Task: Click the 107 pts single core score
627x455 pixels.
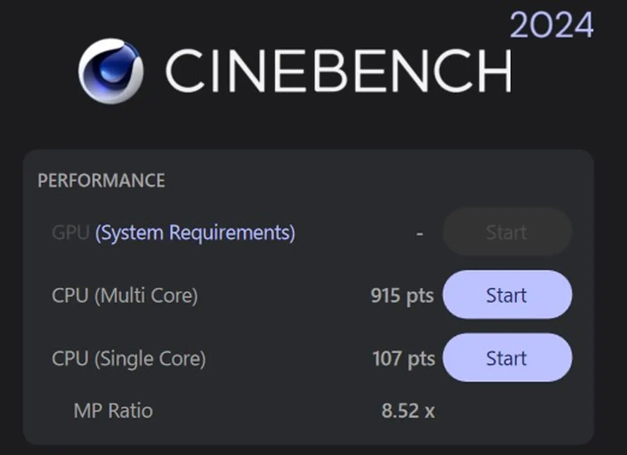Action: (x=404, y=359)
